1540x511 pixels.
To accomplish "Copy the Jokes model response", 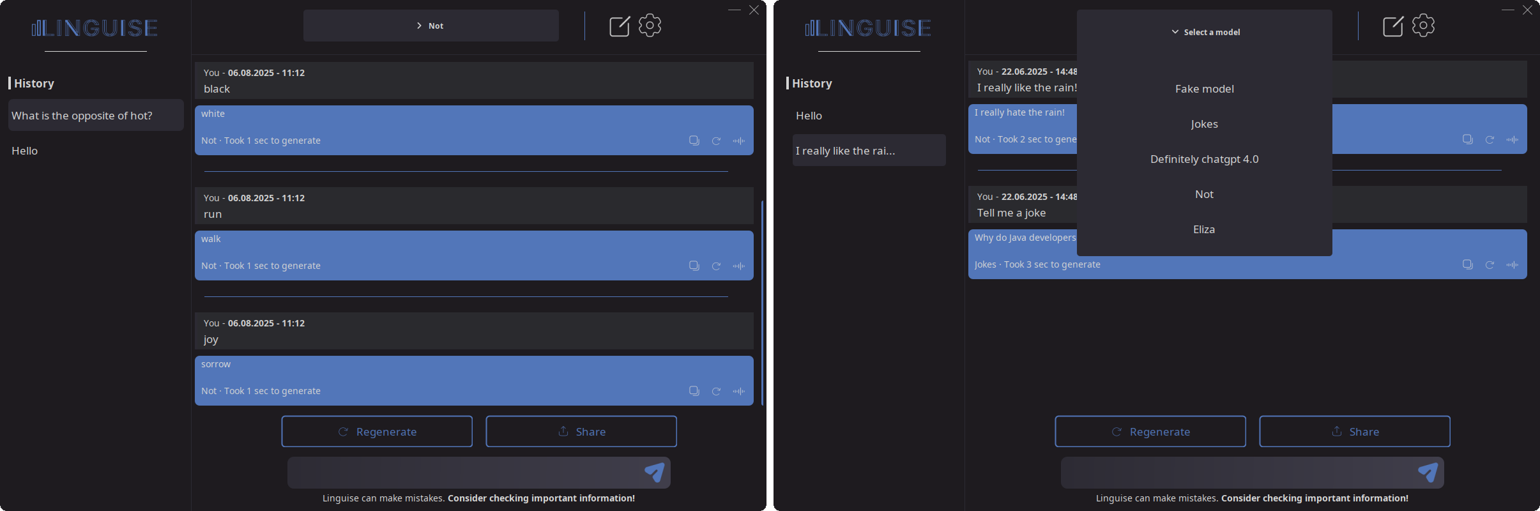I will (x=1467, y=264).
